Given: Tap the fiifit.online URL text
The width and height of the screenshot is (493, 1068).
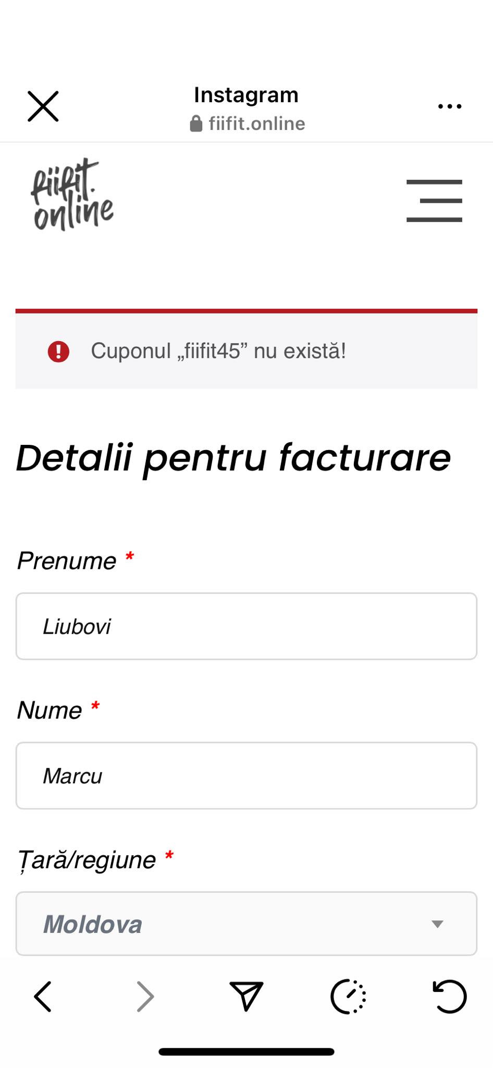Looking at the screenshot, I should pos(257,124).
